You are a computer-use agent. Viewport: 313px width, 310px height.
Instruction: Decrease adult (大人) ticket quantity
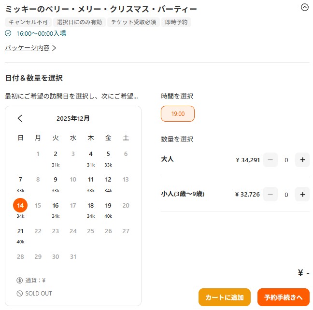270,160
